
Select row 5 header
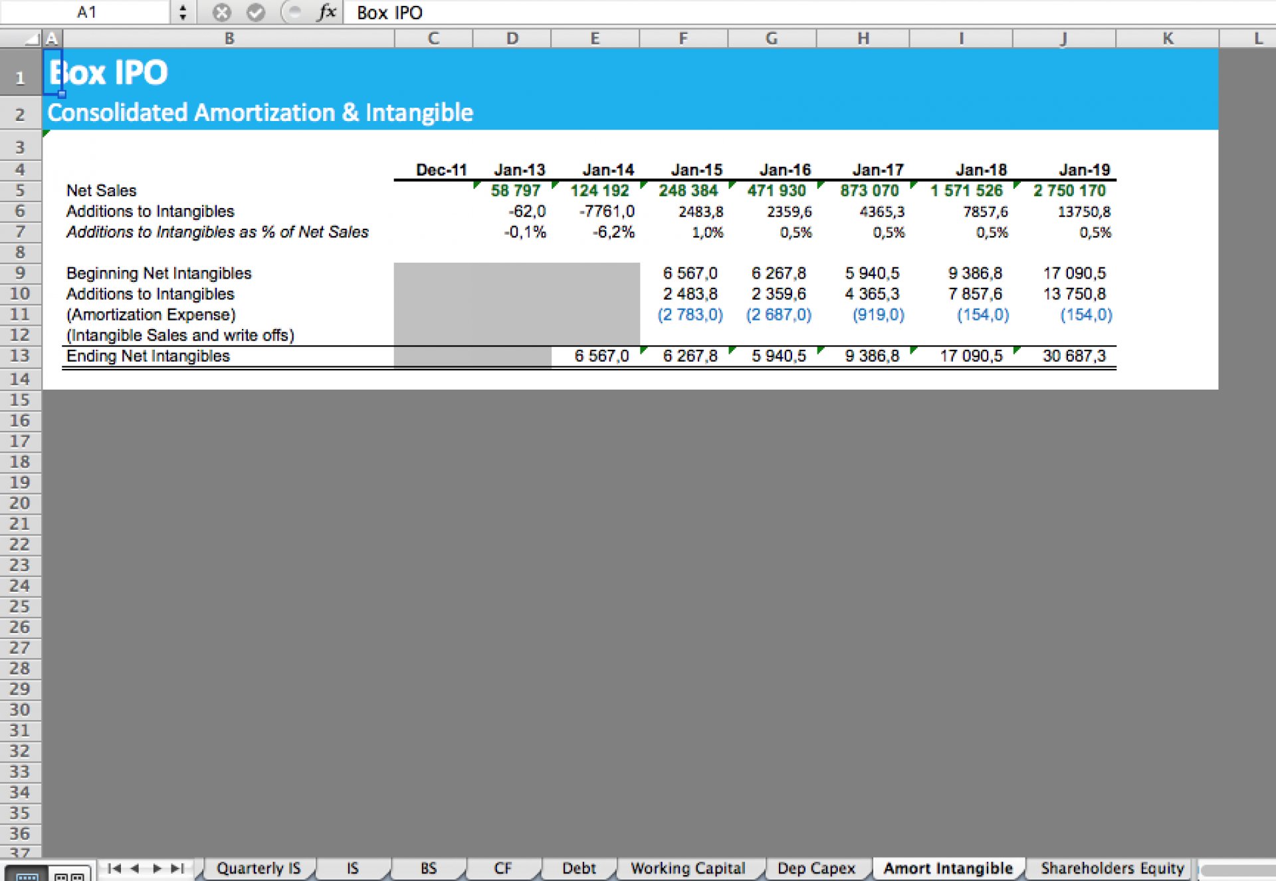tap(21, 191)
